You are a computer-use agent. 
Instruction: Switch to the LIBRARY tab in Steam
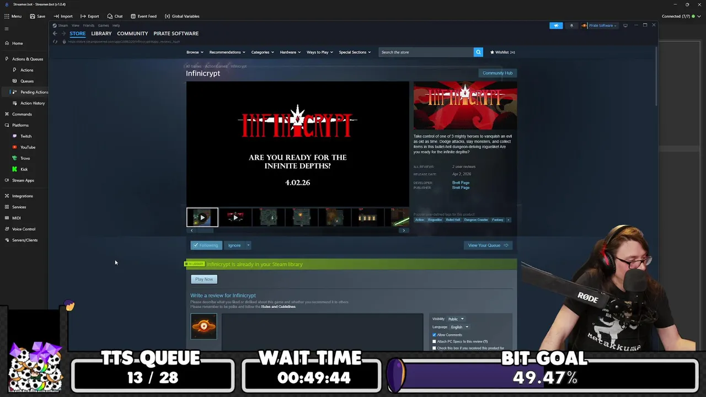[101, 34]
